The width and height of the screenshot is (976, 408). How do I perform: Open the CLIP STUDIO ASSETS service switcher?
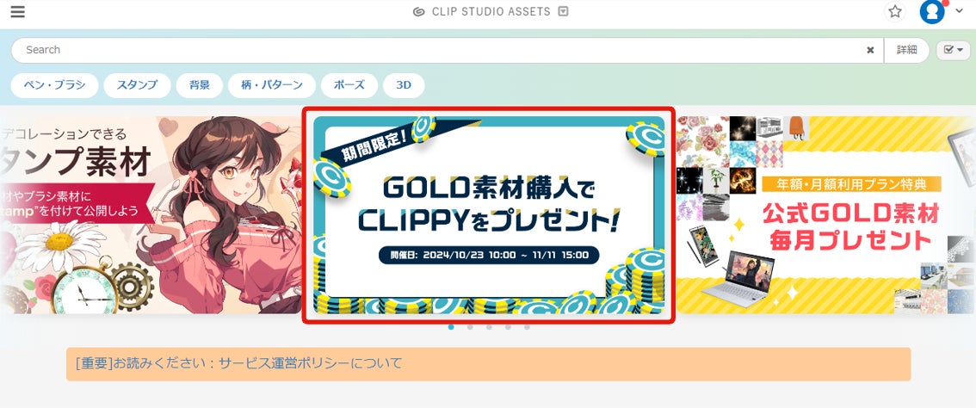coord(564,11)
